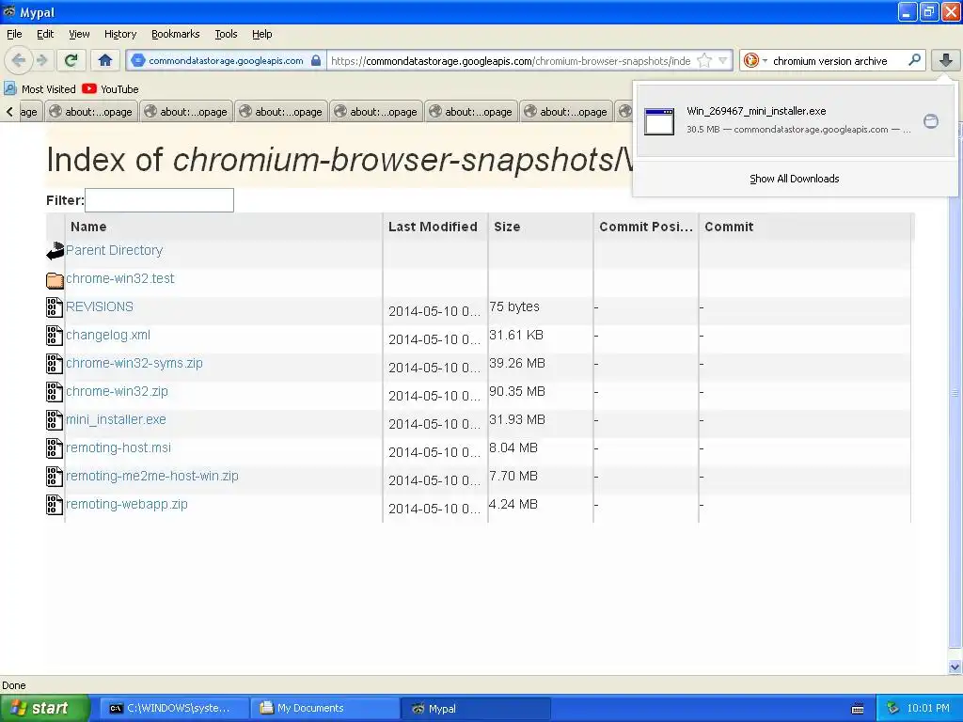This screenshot has width=963, height=722.
Task: Open the Help menu
Action: [x=261, y=34]
